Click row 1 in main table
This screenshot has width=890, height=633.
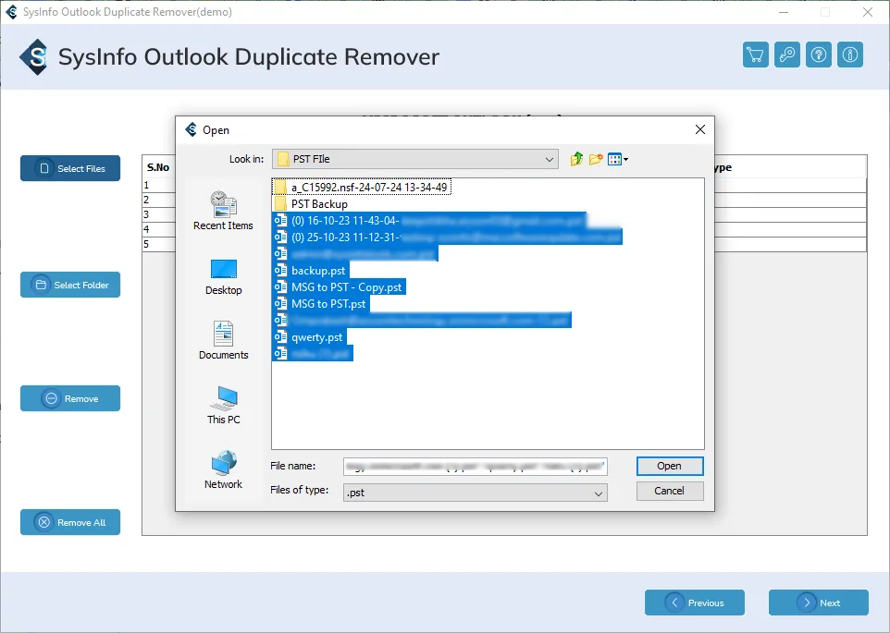point(159,186)
